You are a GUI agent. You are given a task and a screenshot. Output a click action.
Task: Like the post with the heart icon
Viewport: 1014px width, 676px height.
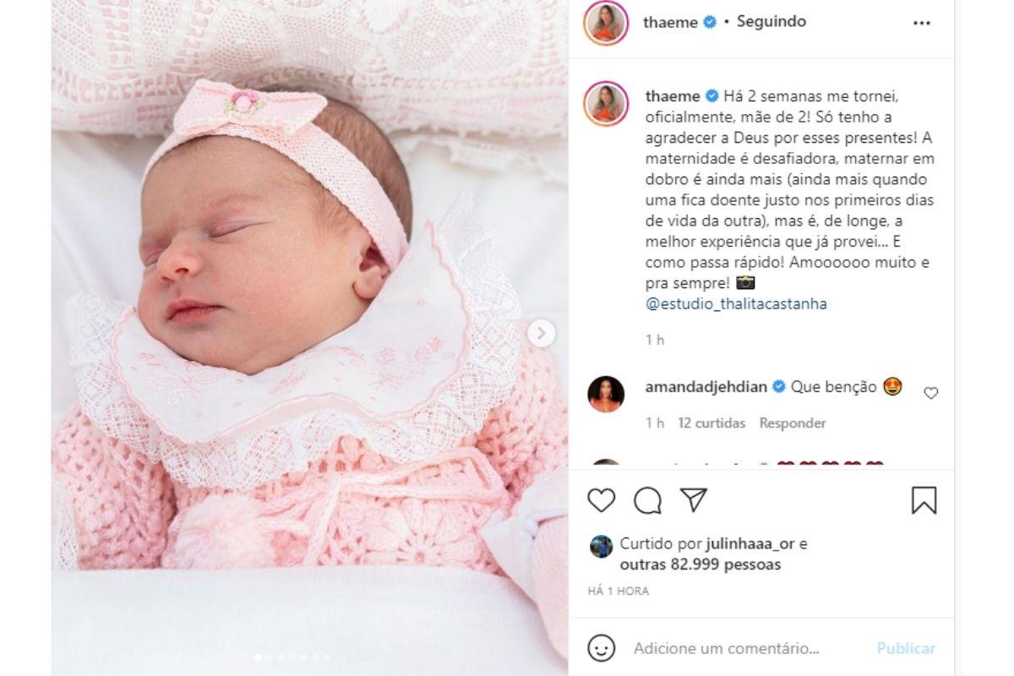tap(602, 500)
